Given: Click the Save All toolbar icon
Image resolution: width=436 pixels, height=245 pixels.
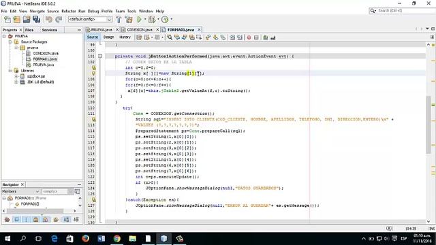Looking at the screenshot, I should pos(36,20).
